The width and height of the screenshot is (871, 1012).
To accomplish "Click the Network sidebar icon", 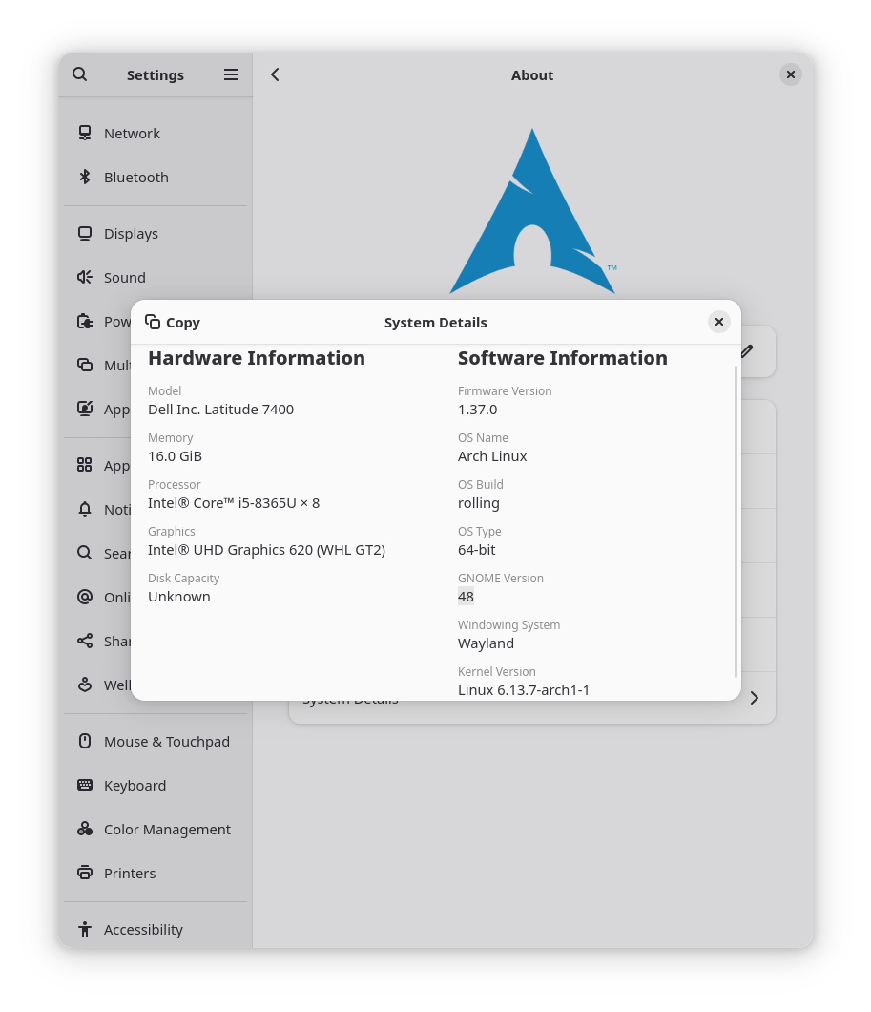I will point(85,133).
